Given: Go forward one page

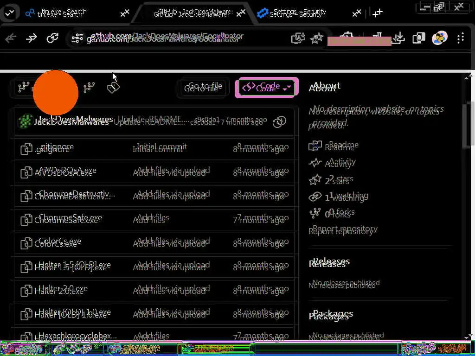Looking at the screenshot, I should [x=31, y=38].
